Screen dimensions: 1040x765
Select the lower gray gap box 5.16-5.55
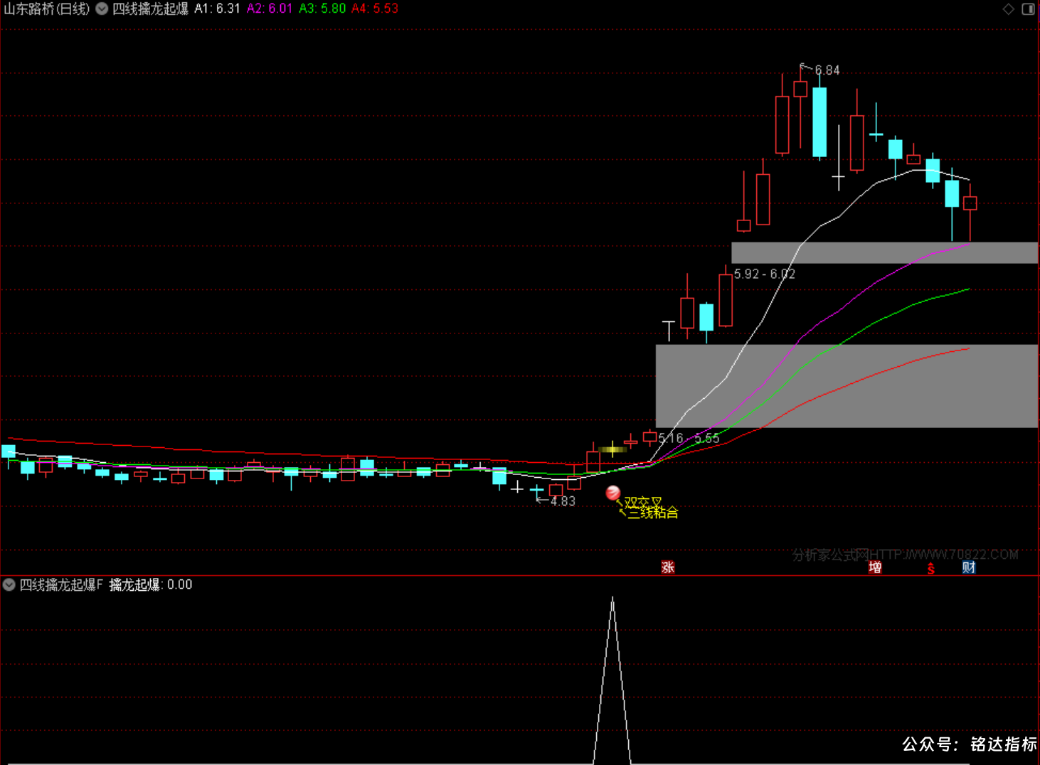(x=847, y=386)
